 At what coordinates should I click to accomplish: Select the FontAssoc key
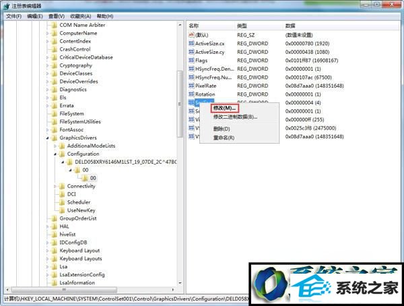click(71, 130)
